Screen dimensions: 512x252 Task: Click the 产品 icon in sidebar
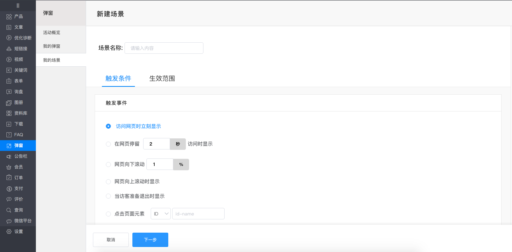point(9,16)
